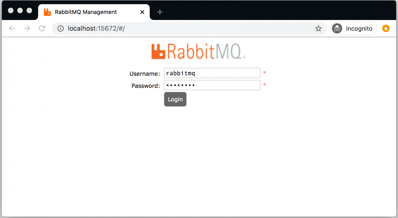This screenshot has width=398, height=218.
Task: Bookmark the page using the star icon
Action: [318, 28]
